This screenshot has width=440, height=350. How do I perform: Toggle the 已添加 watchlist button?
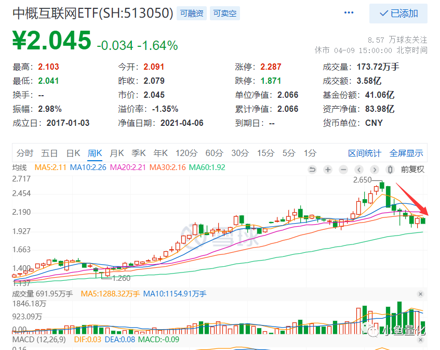398,14
